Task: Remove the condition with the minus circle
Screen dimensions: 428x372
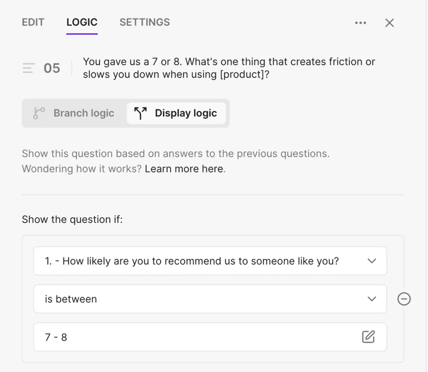Action: pyautogui.click(x=404, y=299)
